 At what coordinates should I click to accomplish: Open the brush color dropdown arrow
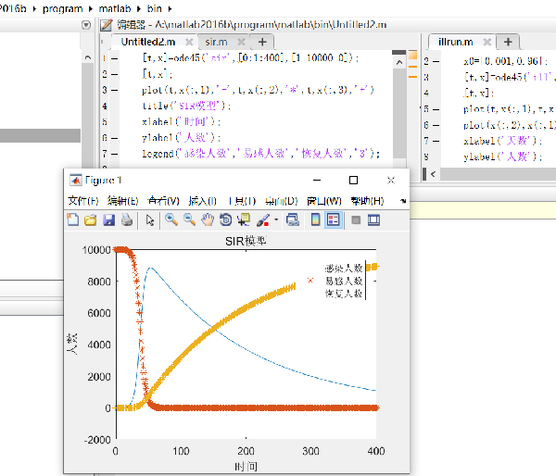276,219
